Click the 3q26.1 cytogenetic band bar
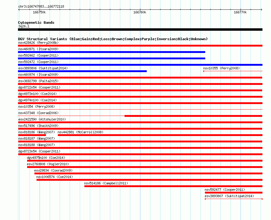The image size is (271, 220). click(140, 30)
